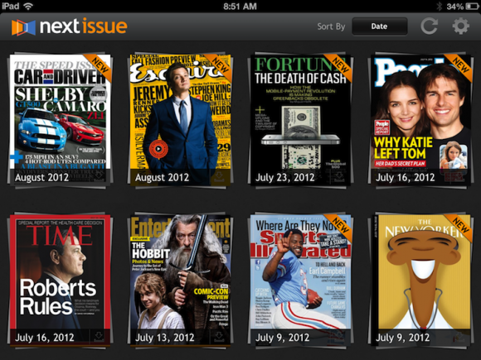Check the Wi-Fi status icon
Viewport: 481px width, 360px height.
pyautogui.click(x=28, y=6)
